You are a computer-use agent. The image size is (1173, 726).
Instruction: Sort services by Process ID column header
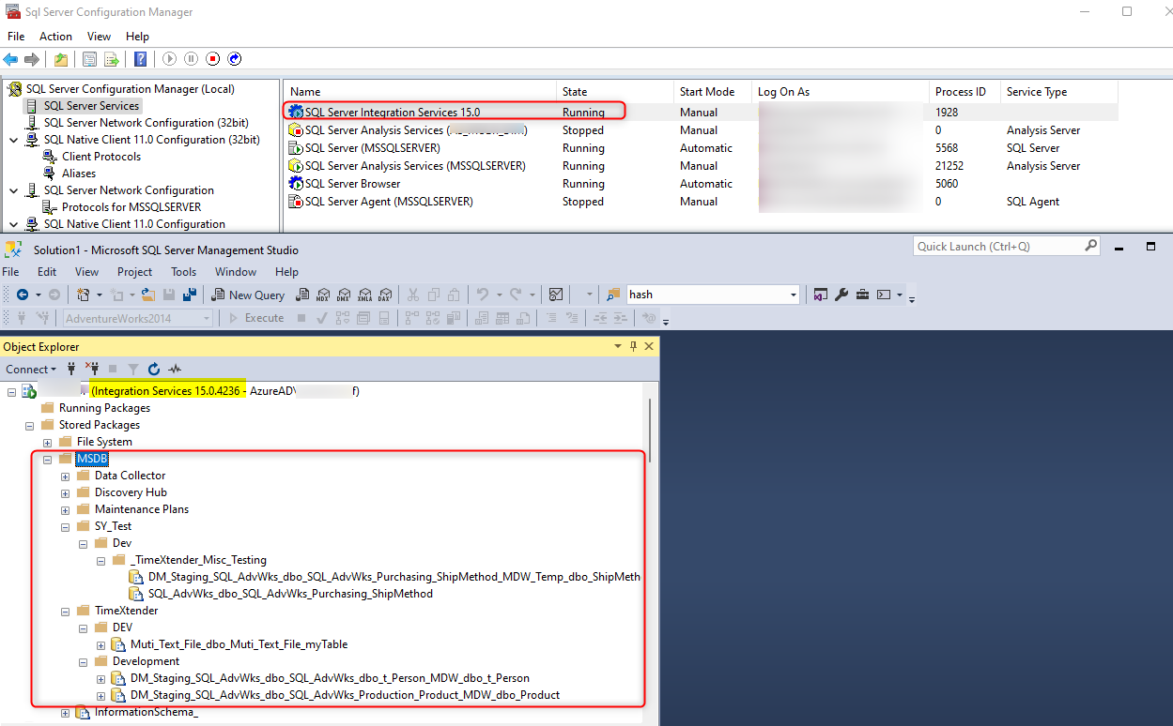[965, 92]
